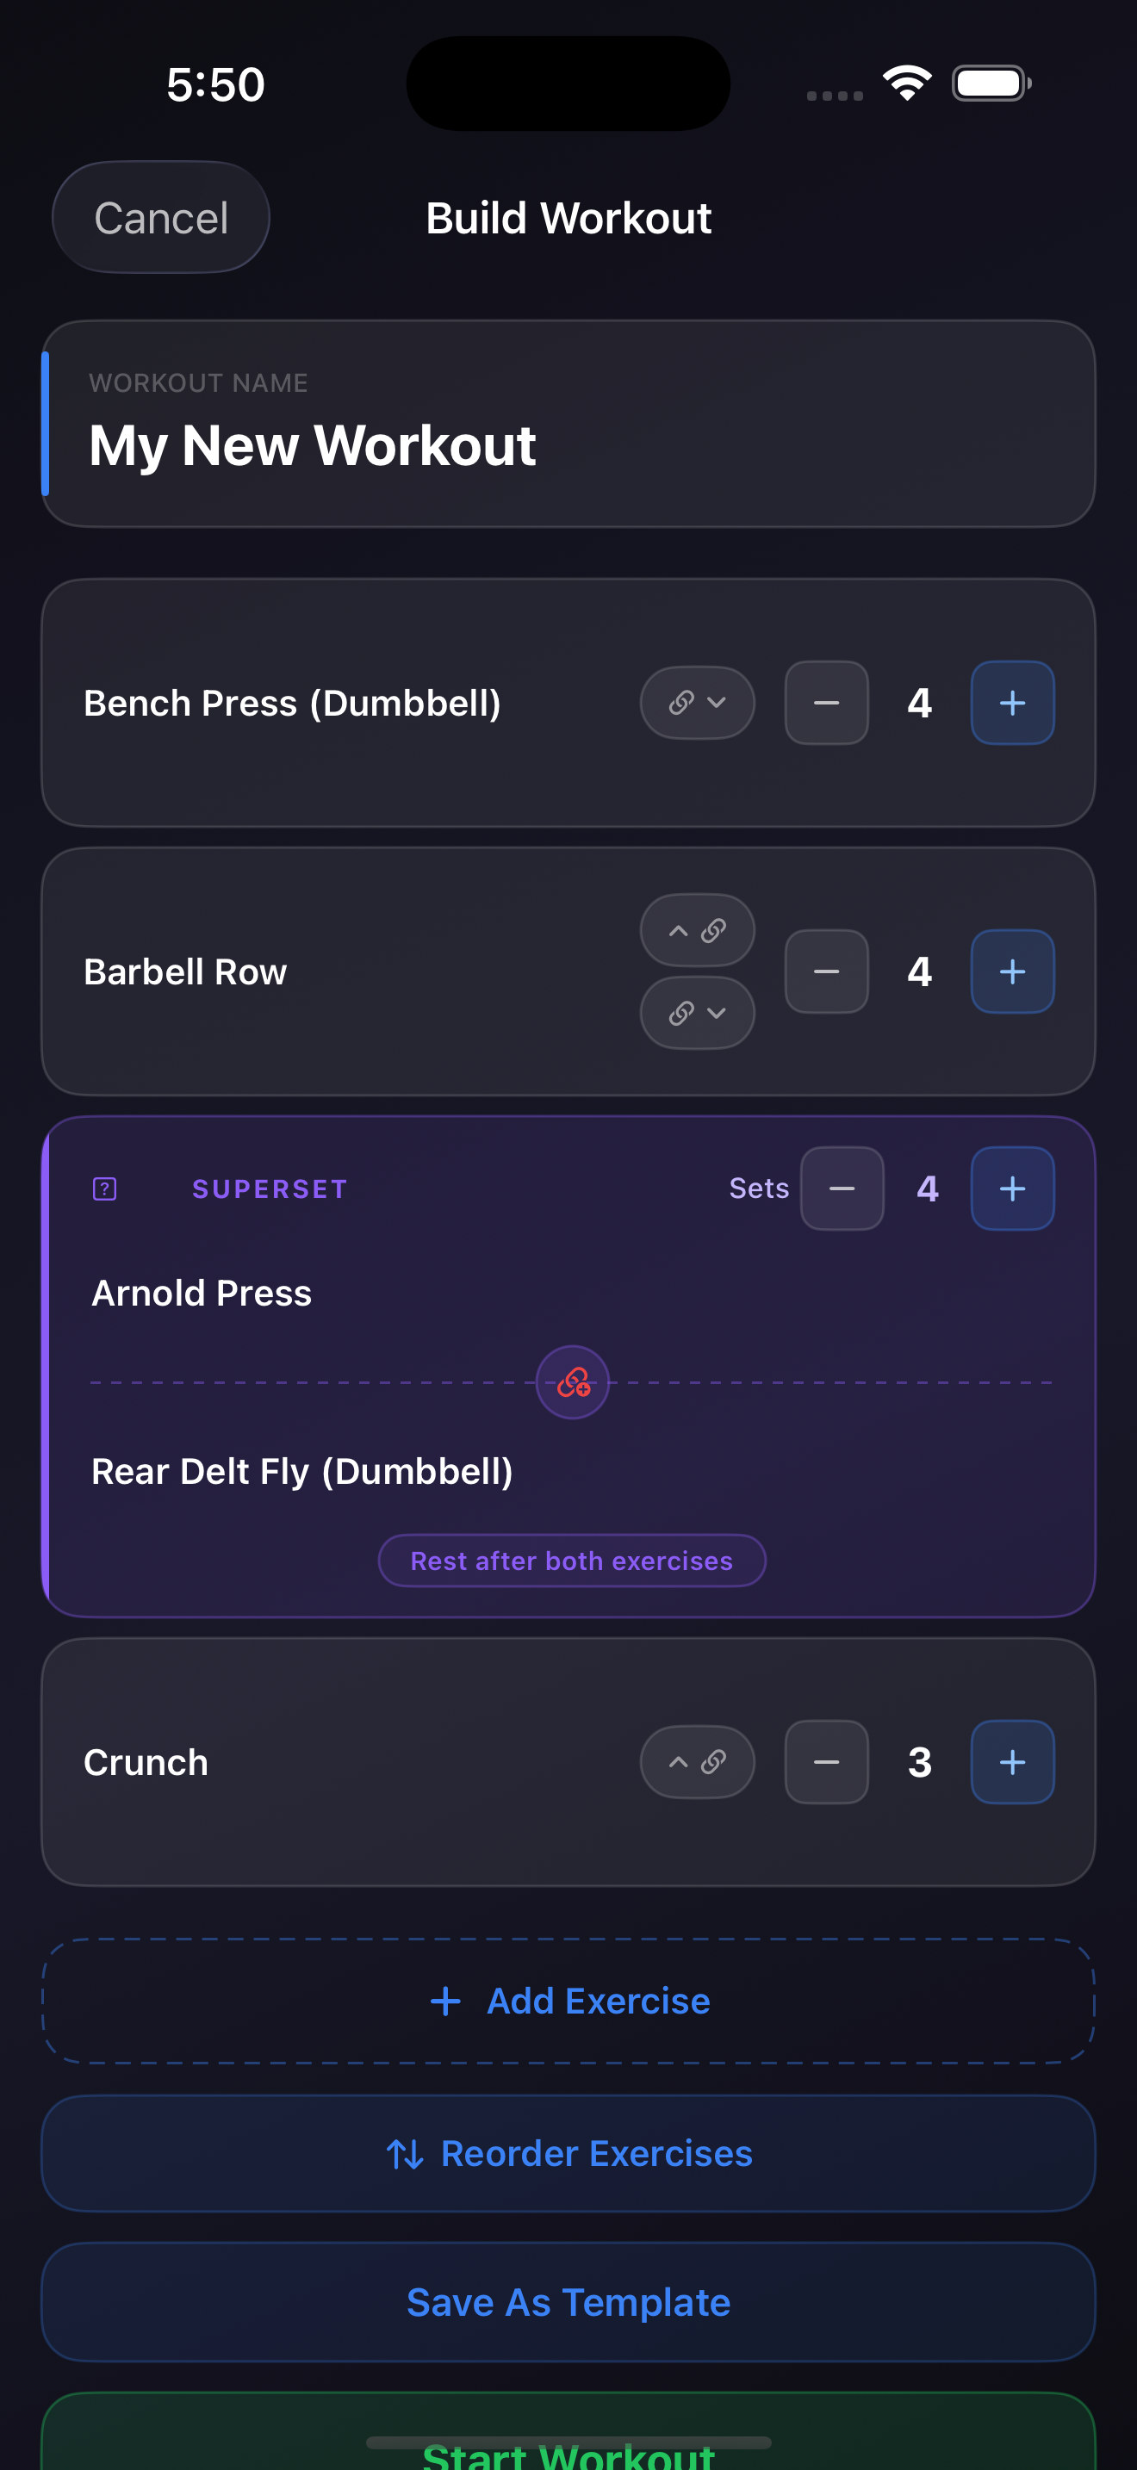
Task: Tap the battery icon in the status bar
Action: tap(991, 83)
